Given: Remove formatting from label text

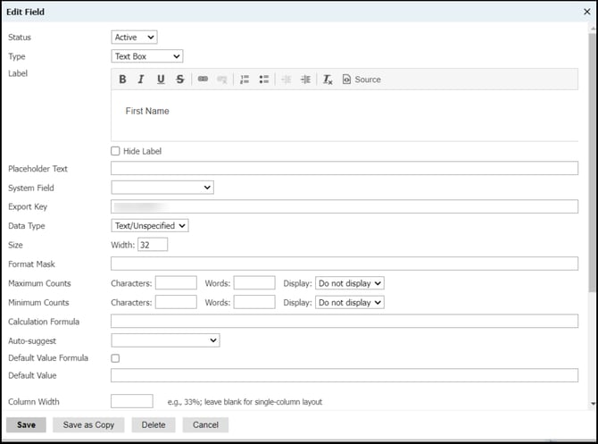Looking at the screenshot, I should [x=328, y=80].
